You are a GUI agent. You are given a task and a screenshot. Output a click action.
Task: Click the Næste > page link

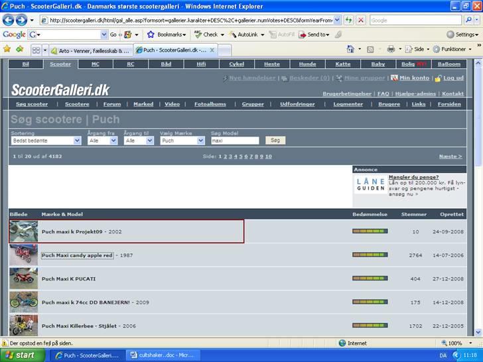point(450,156)
